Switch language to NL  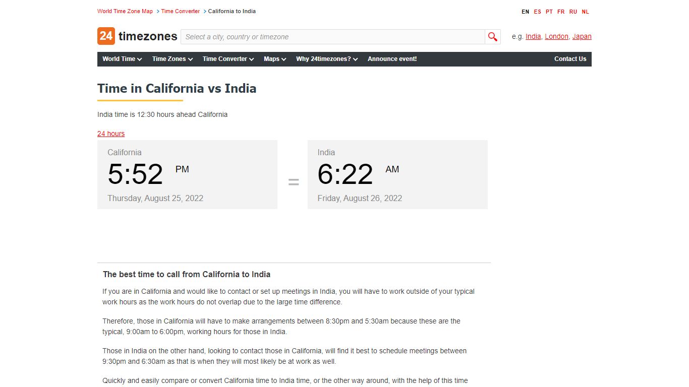pyautogui.click(x=585, y=12)
